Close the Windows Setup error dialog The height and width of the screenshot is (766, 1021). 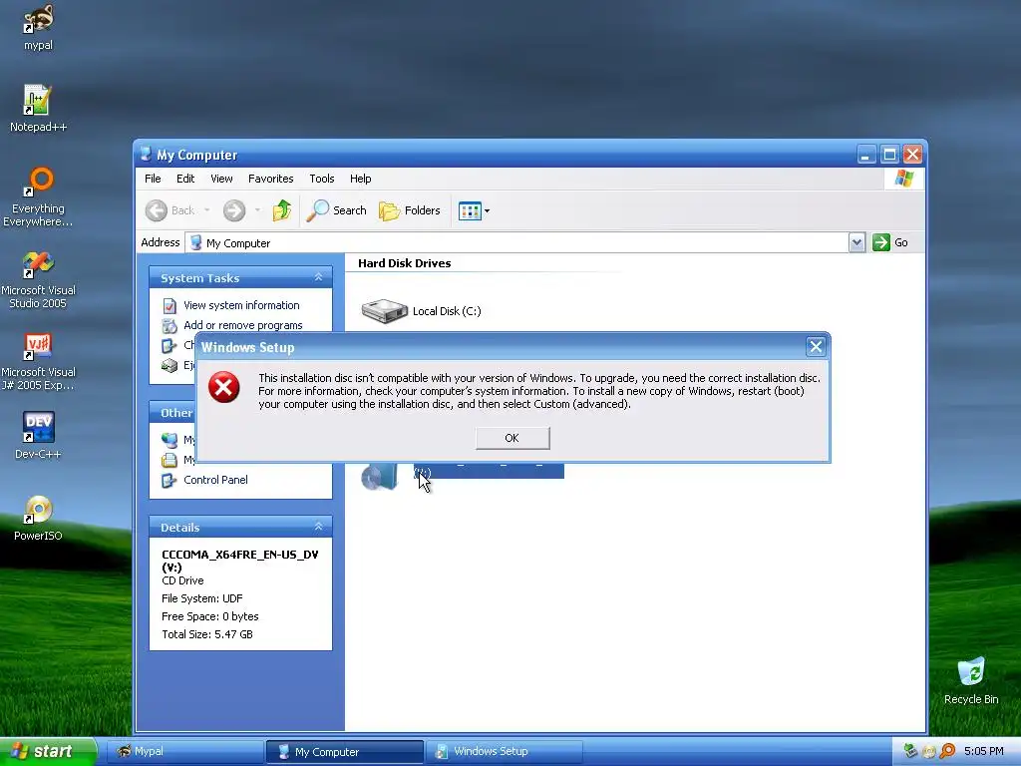coord(816,346)
